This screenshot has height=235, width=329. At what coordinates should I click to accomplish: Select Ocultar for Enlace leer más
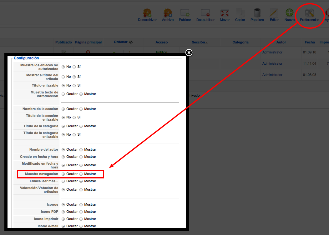(x=63, y=181)
